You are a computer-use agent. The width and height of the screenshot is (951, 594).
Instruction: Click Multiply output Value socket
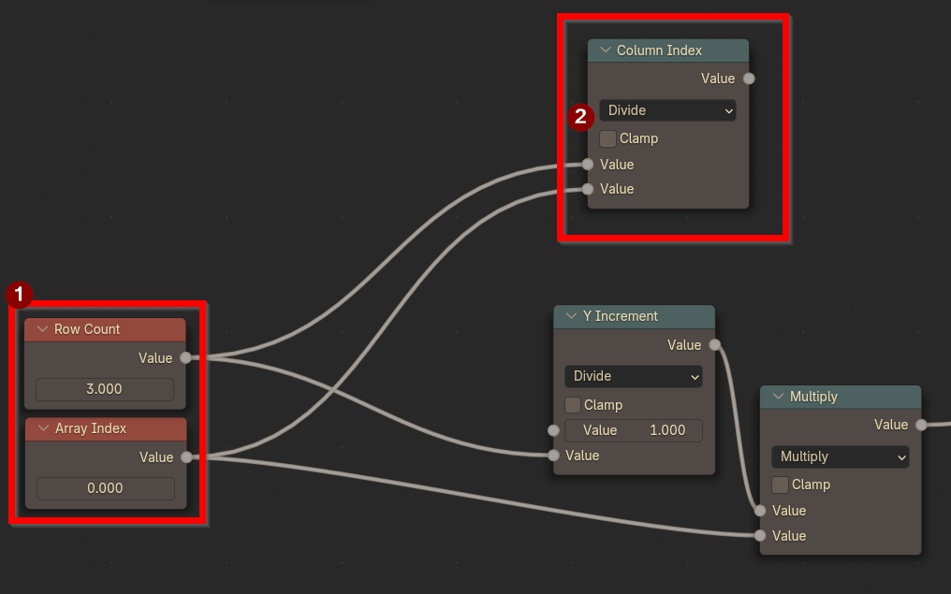(x=921, y=425)
